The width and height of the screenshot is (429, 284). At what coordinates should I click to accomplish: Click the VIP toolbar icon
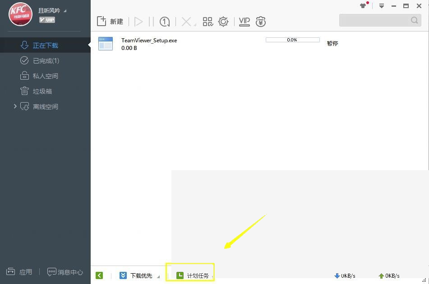pos(244,22)
